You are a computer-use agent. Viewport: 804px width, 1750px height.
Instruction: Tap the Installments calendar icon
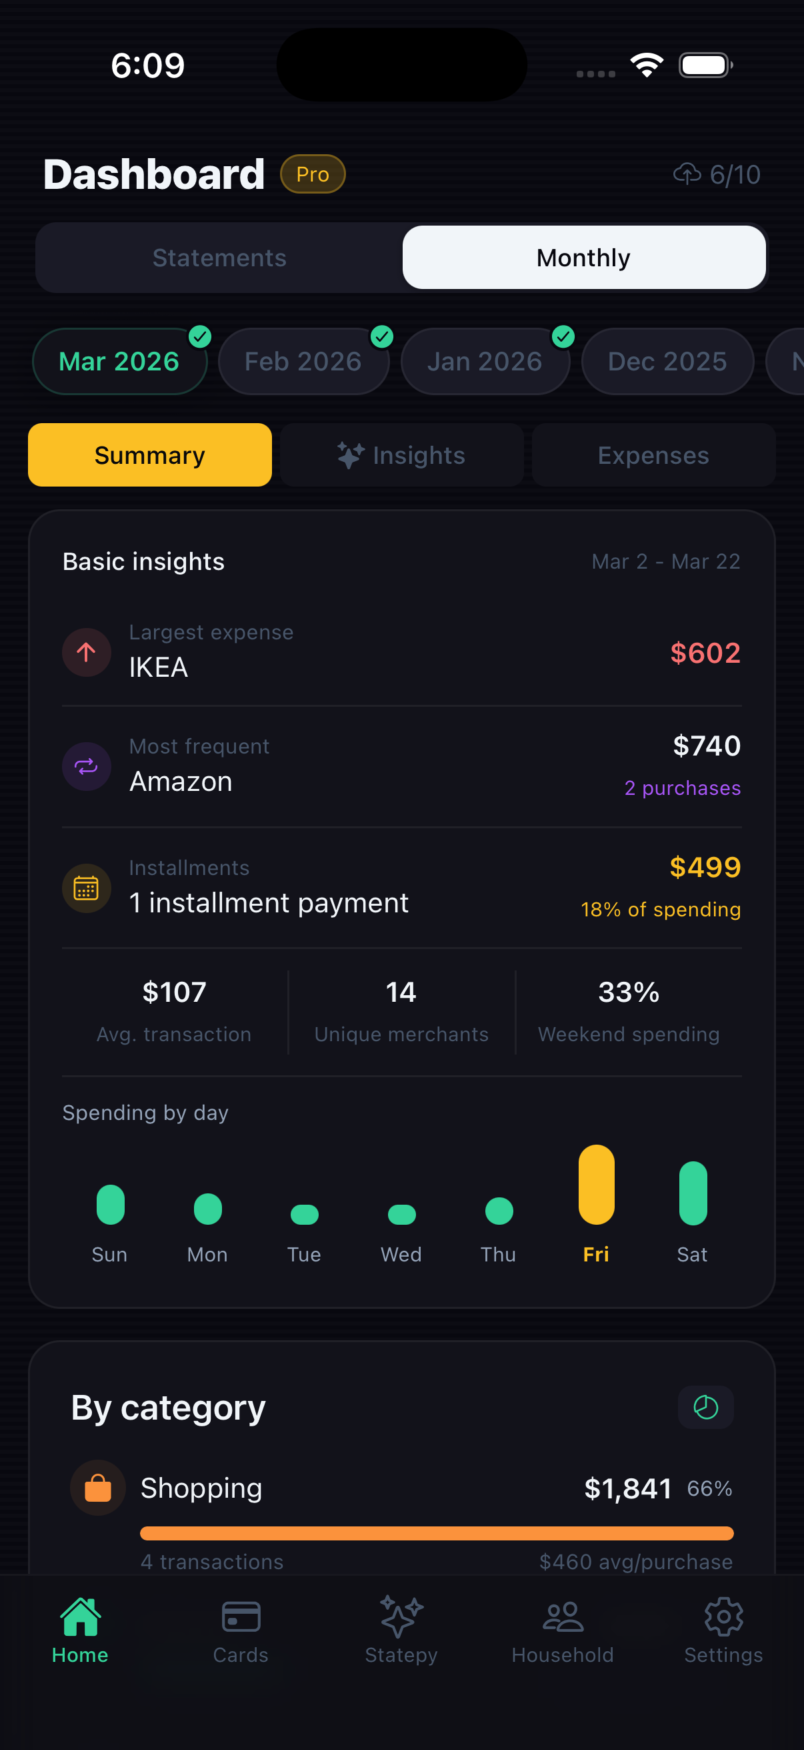coord(86,888)
